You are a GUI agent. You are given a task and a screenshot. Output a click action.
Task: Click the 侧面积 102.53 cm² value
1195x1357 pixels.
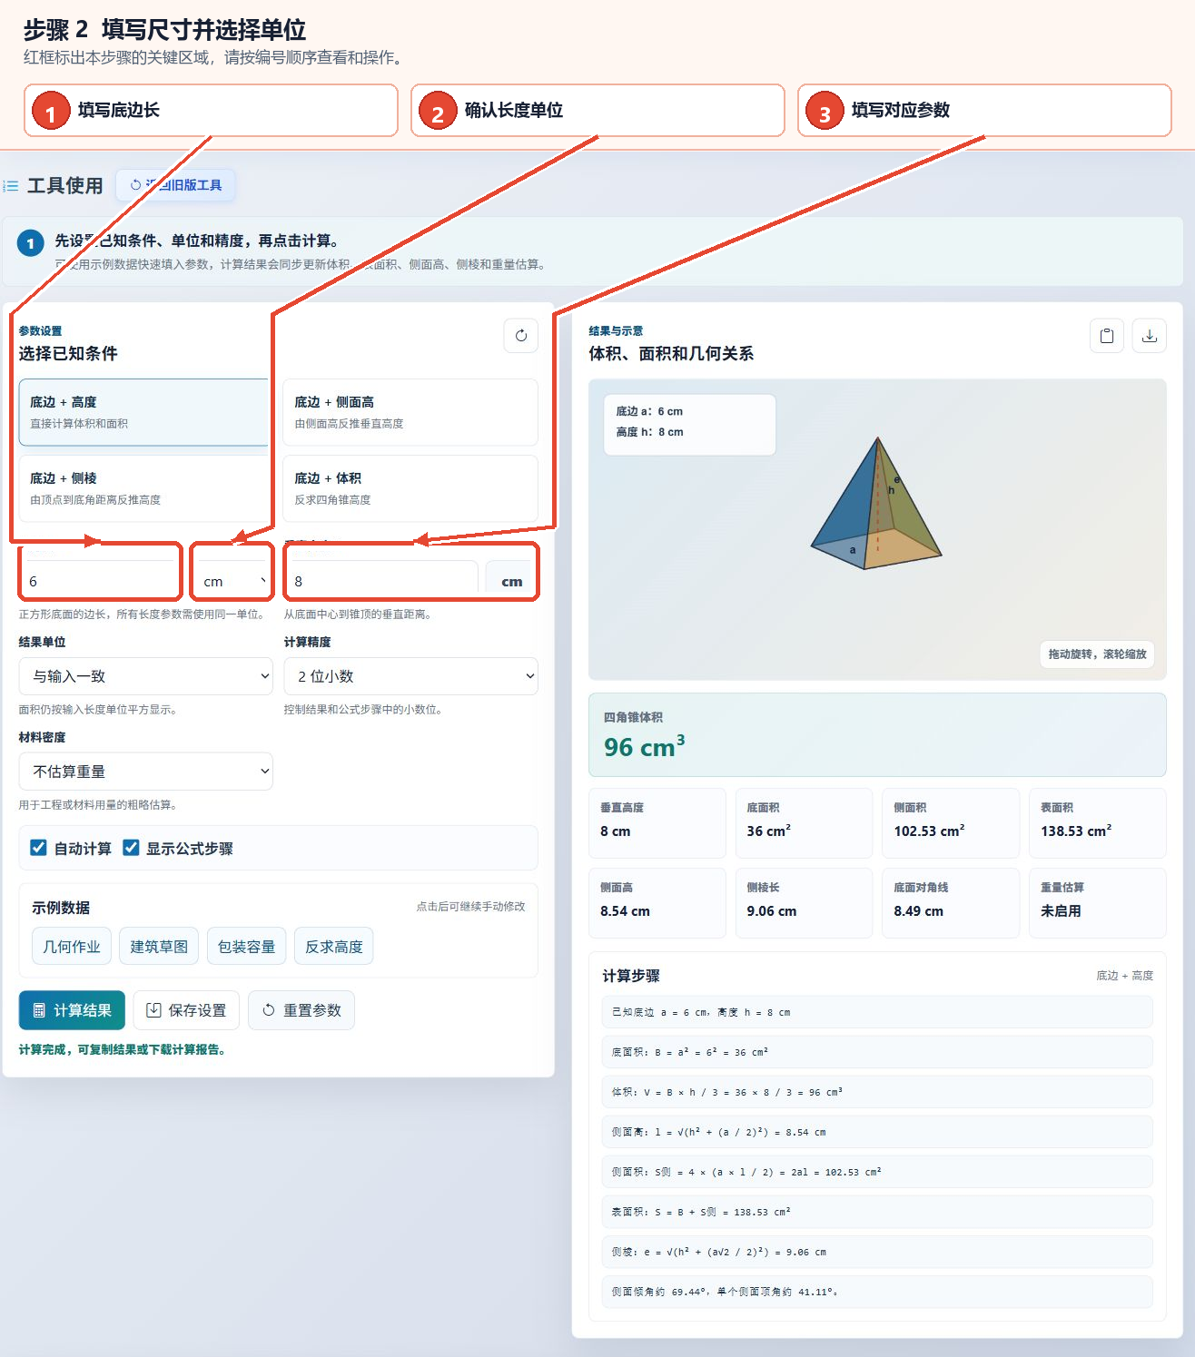pos(929,831)
